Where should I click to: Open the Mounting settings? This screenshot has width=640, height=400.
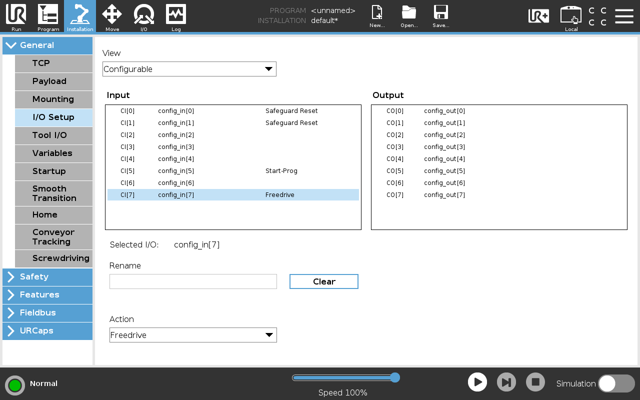[53, 99]
